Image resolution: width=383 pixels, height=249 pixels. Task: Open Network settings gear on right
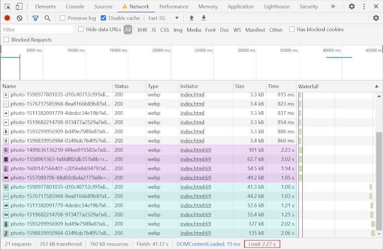pos(376,18)
